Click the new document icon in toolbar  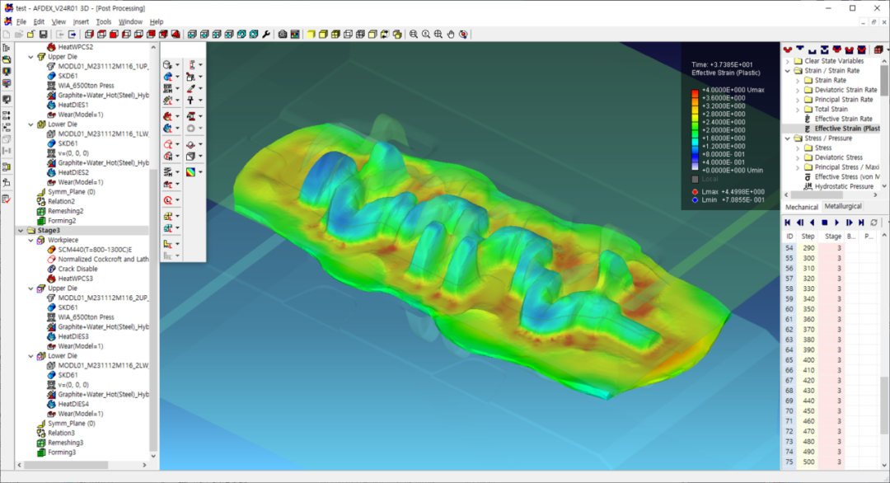coord(7,34)
